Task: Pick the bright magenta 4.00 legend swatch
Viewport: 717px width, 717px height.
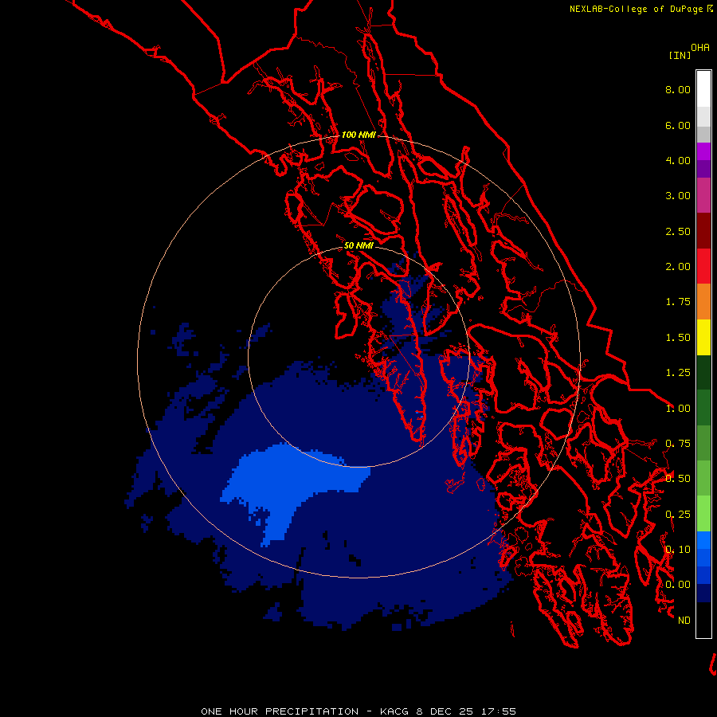Action: 703,151
